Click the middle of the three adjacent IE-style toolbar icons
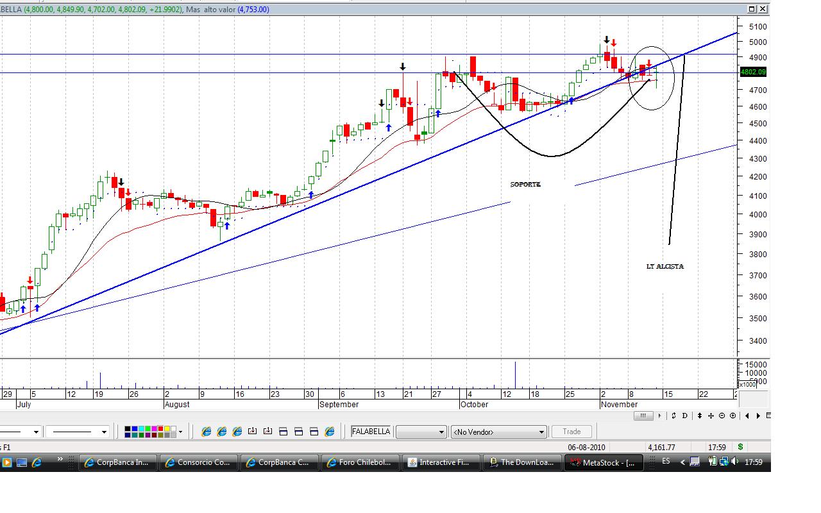The image size is (821, 513). point(222,432)
